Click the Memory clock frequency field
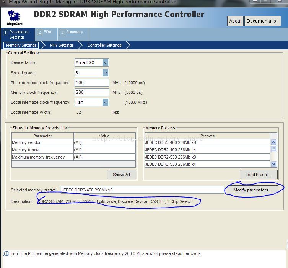Viewport: 288px width, 268px height. point(92,92)
